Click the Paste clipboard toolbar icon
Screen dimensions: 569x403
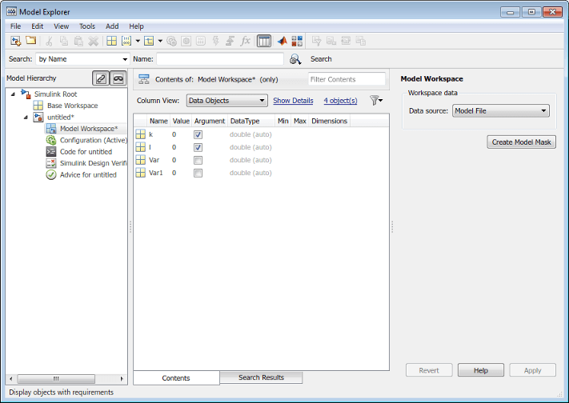click(x=78, y=41)
